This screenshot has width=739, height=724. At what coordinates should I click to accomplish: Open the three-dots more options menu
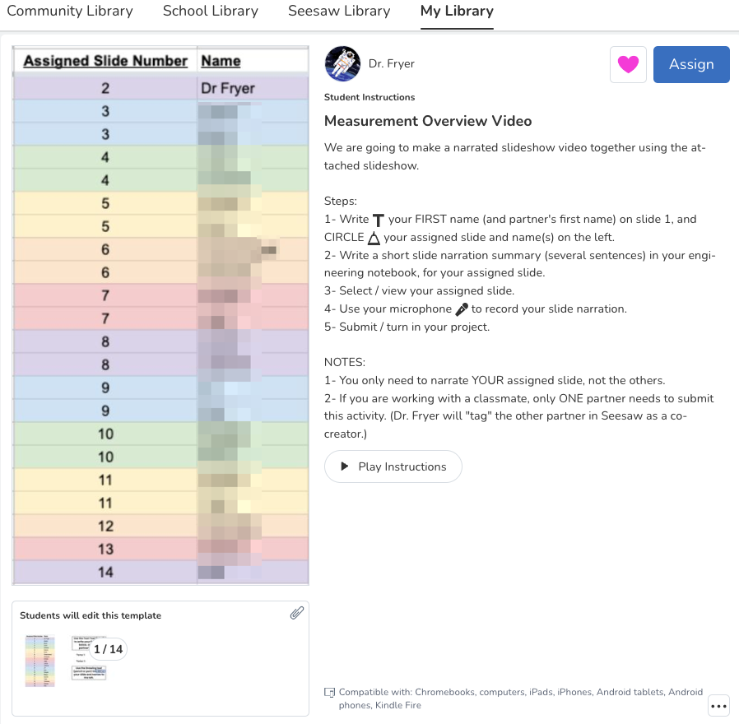point(718,706)
